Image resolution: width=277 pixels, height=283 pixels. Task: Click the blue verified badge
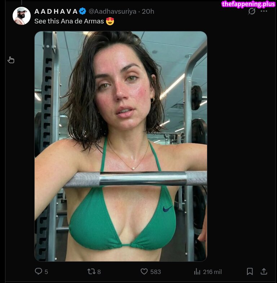(83, 12)
